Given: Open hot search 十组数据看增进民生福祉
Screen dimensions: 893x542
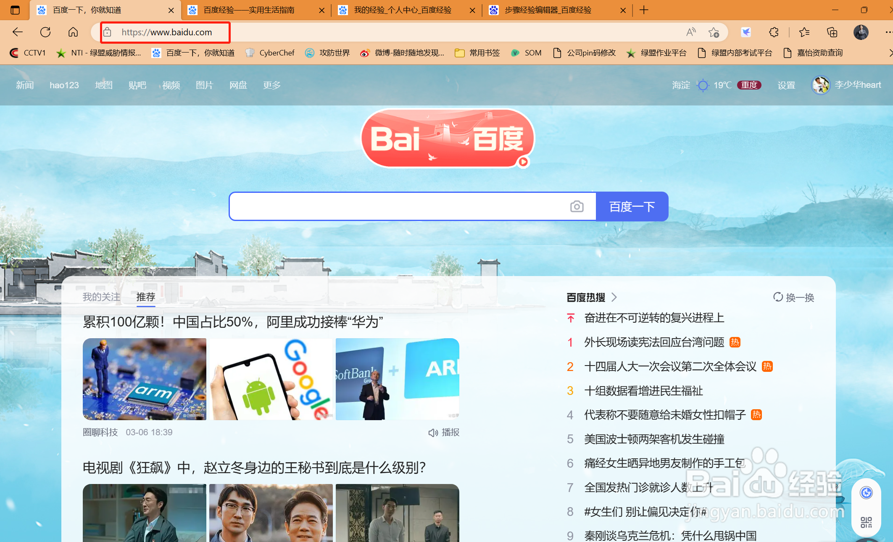Looking at the screenshot, I should pos(643,391).
